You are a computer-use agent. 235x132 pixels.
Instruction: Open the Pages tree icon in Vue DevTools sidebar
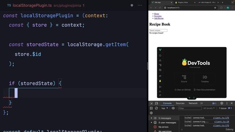[160, 65]
